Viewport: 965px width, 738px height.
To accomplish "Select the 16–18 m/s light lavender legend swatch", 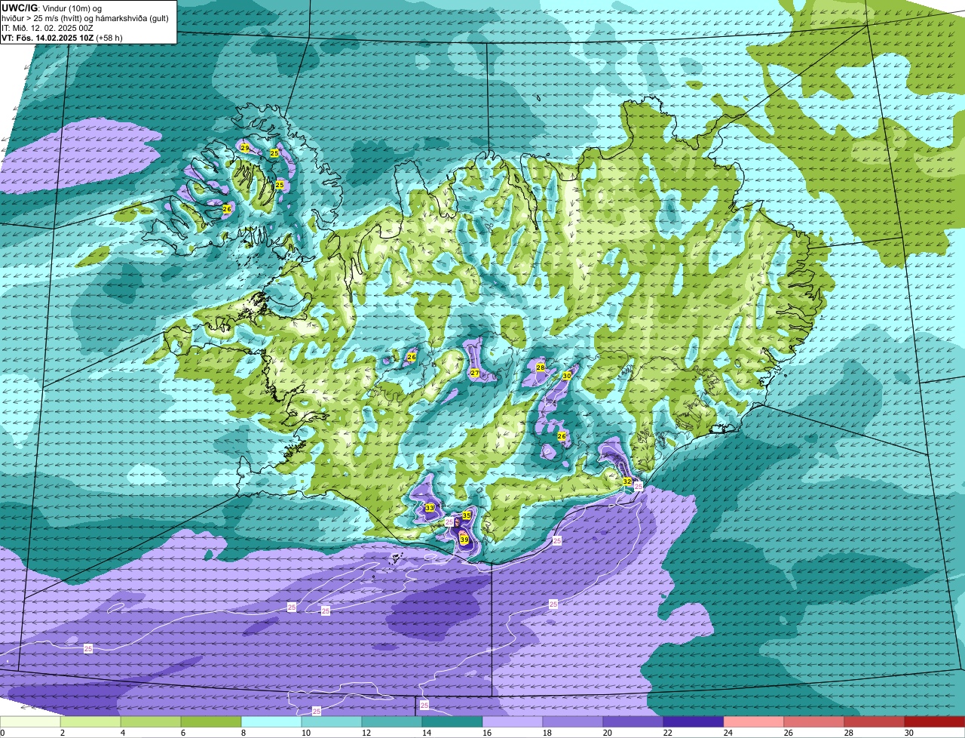I will (513, 722).
